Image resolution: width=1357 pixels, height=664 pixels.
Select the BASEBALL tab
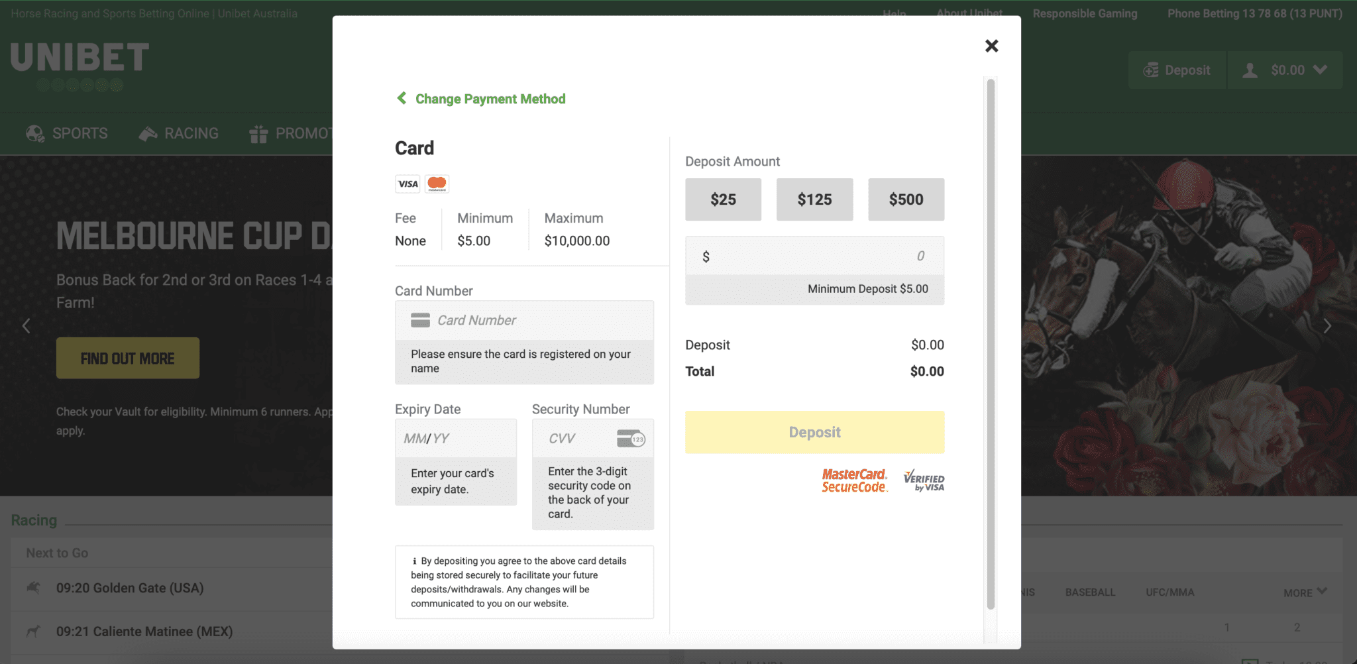click(x=1090, y=592)
